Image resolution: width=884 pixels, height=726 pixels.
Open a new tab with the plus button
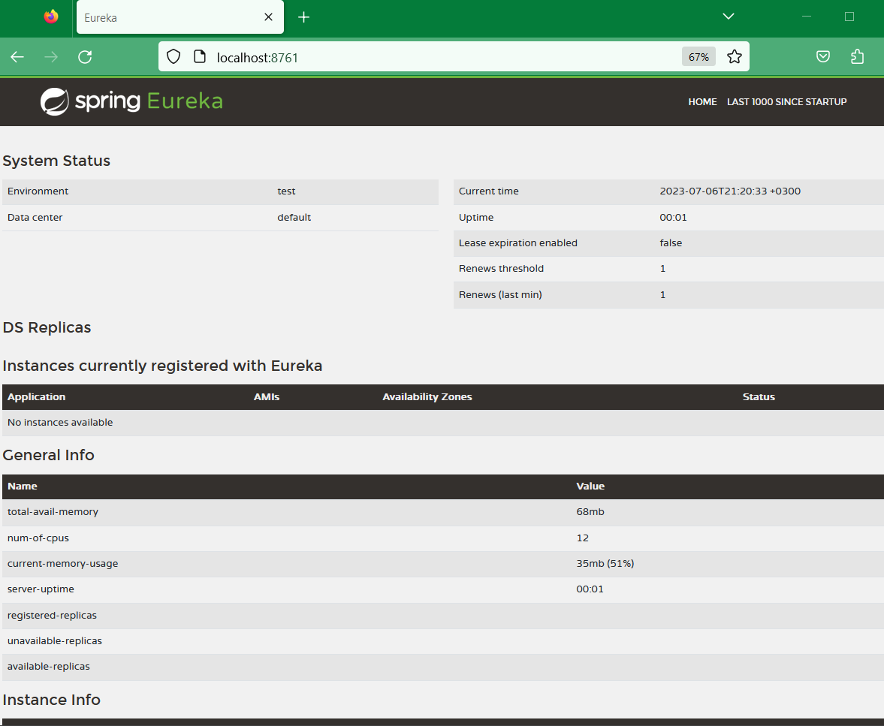pyautogui.click(x=303, y=17)
